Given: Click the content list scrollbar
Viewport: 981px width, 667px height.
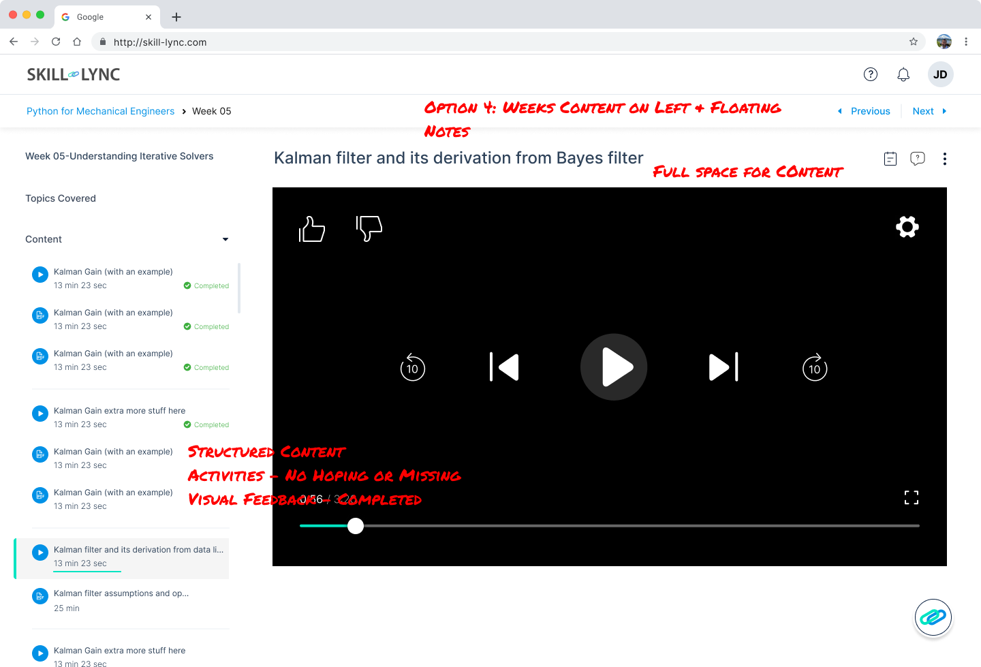Looking at the screenshot, I should [239, 288].
